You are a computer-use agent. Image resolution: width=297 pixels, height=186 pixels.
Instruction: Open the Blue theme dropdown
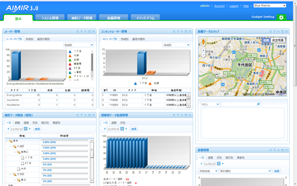[x=270, y=5]
